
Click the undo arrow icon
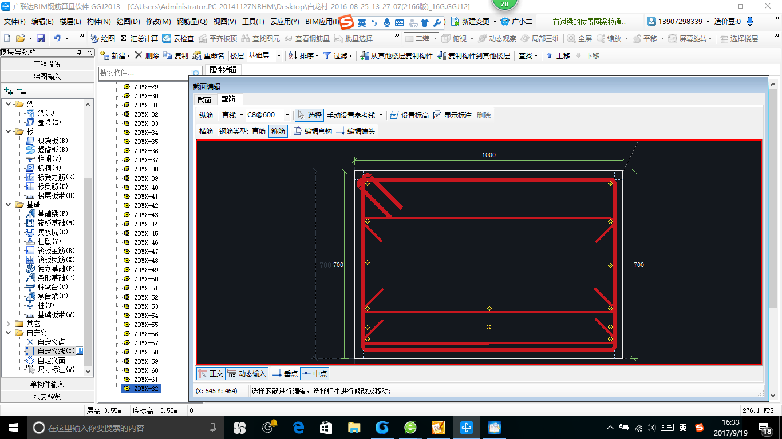click(x=57, y=38)
